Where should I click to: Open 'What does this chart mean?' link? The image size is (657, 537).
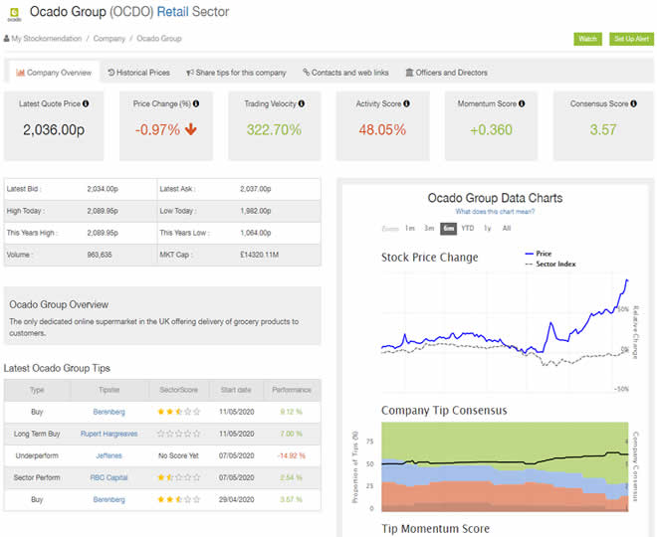tap(495, 212)
